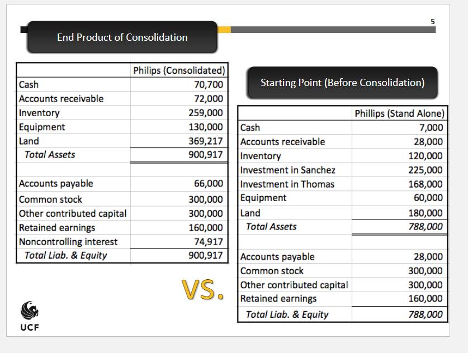This screenshot has height=353, width=468.
Task: Select the Starting Point (Before Consolidation) banner
Action: click(342, 83)
